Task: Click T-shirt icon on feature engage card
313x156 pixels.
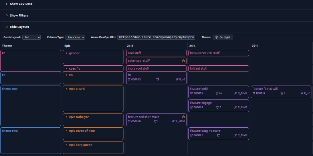Action: pyautogui.click(x=217, y=107)
